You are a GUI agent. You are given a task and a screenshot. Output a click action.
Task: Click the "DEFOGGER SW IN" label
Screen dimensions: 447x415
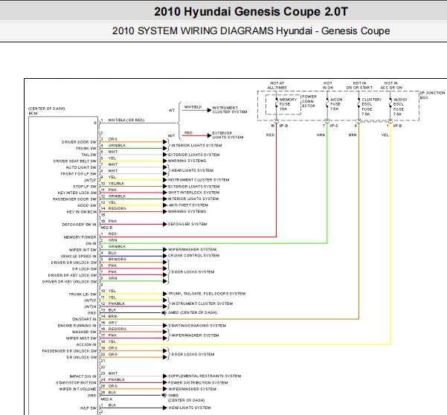click(x=80, y=225)
